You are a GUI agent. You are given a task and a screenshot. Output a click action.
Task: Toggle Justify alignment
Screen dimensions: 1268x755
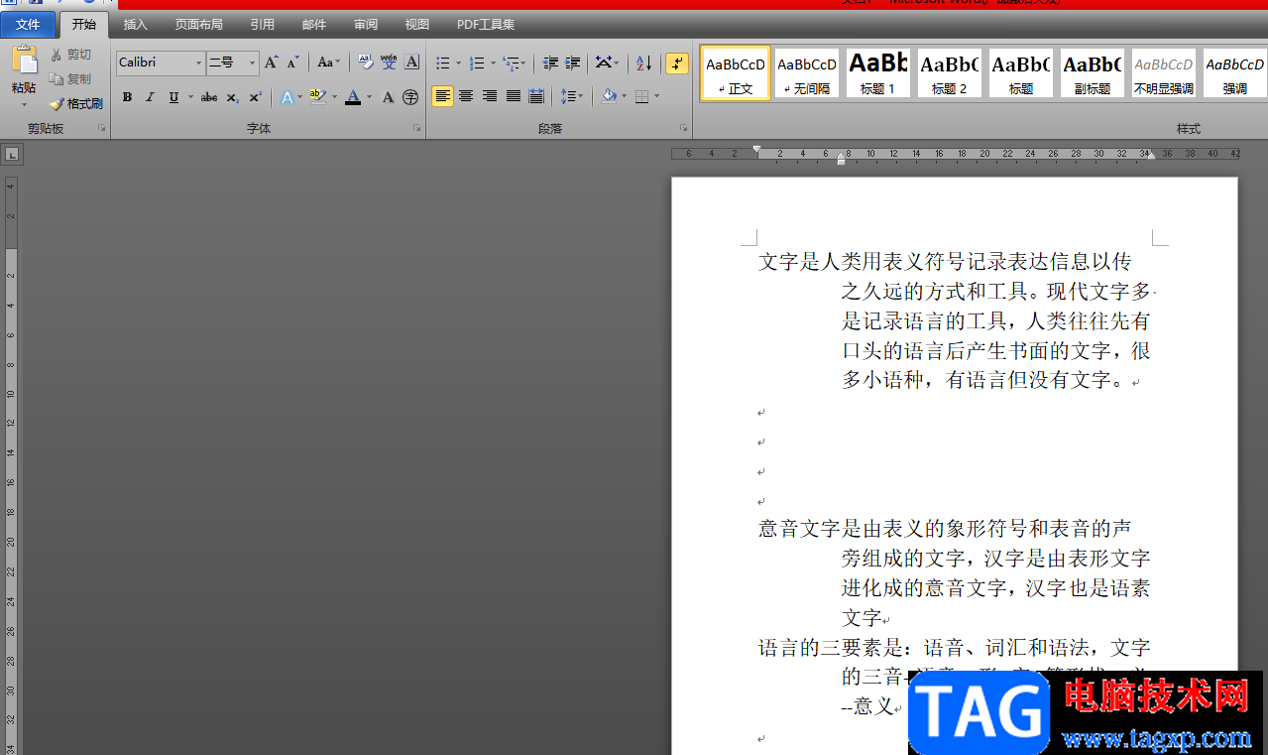pyautogui.click(x=514, y=97)
